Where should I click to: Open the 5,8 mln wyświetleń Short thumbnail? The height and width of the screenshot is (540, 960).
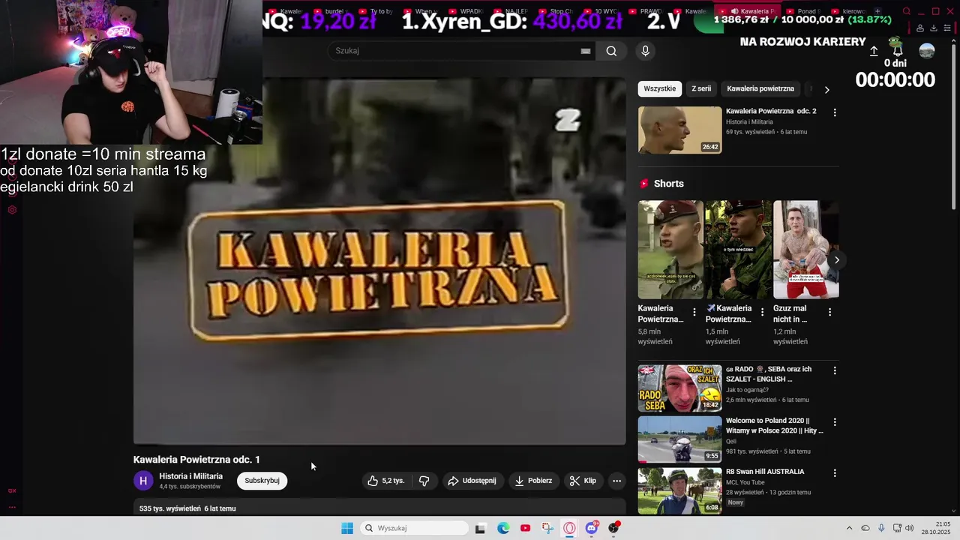[x=670, y=249]
